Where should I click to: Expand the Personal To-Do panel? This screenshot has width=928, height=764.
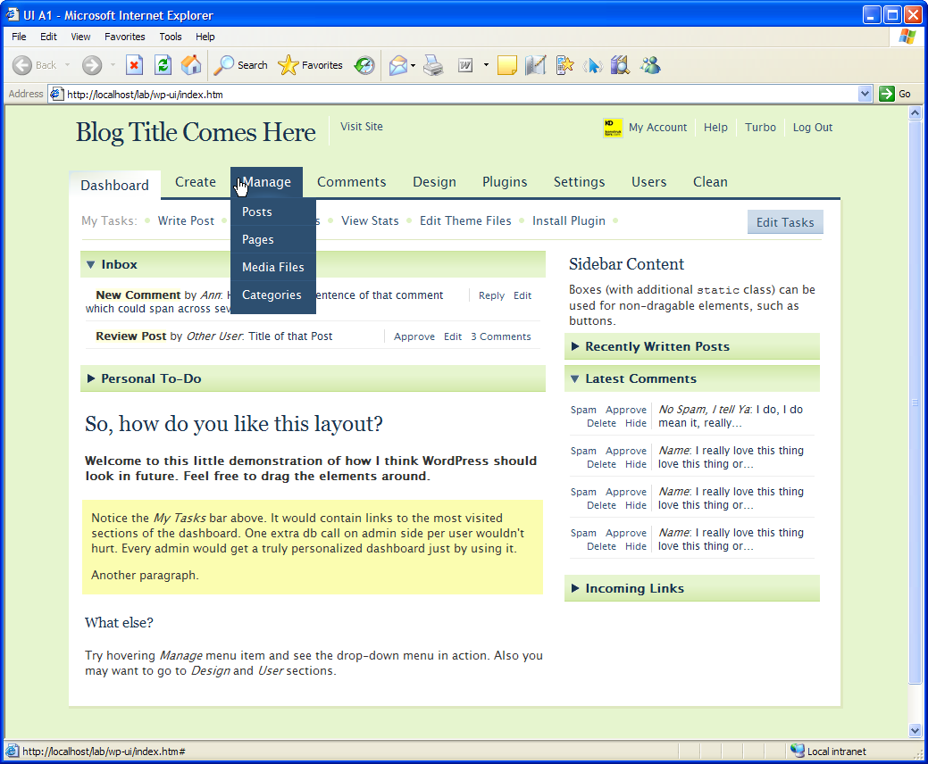click(x=91, y=379)
